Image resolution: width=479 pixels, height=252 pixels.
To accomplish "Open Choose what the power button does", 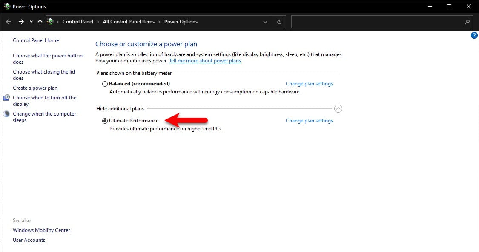I will [x=48, y=59].
